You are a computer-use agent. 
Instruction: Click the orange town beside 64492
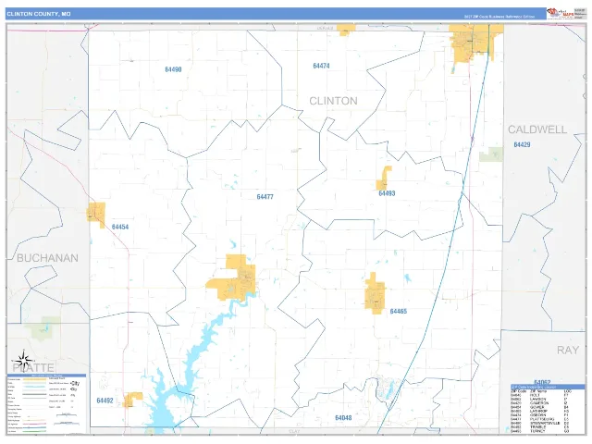(132, 400)
